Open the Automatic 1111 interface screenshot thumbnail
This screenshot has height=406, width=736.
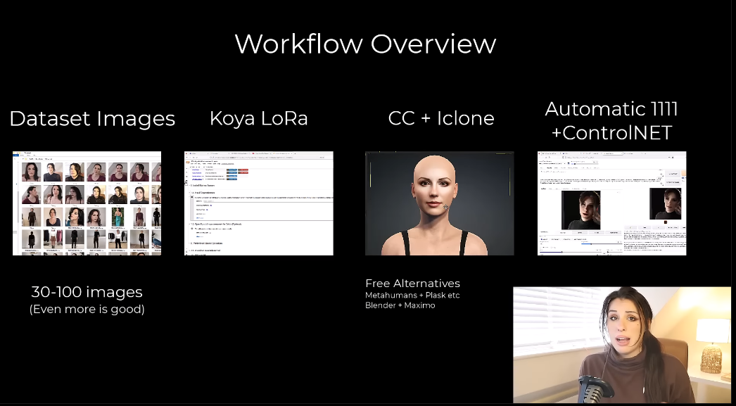tap(611, 203)
